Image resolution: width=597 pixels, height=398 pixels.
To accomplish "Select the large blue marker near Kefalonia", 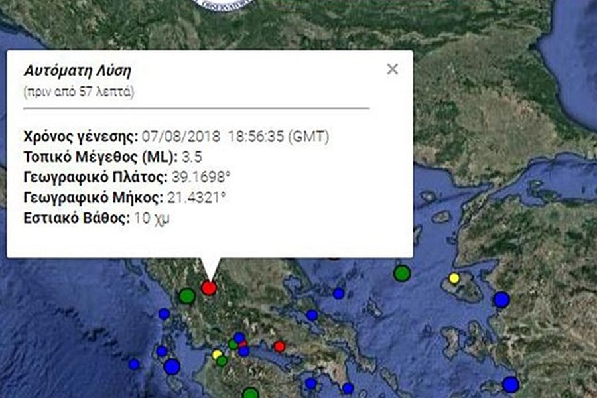I will click(172, 366).
